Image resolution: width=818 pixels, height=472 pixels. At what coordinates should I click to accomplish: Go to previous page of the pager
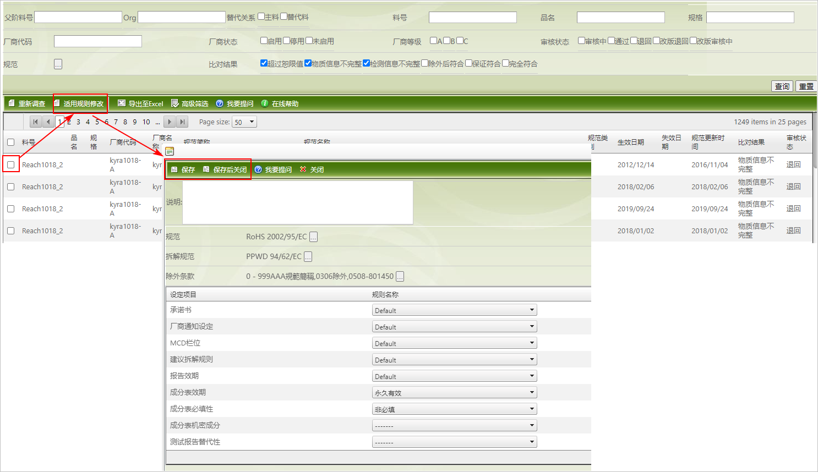point(48,122)
